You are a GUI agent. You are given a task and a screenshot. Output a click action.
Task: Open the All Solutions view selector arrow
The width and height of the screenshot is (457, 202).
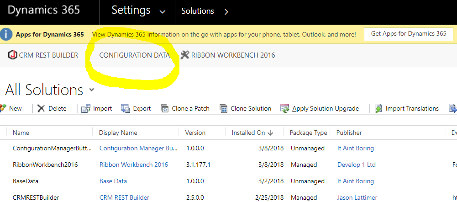(x=91, y=90)
